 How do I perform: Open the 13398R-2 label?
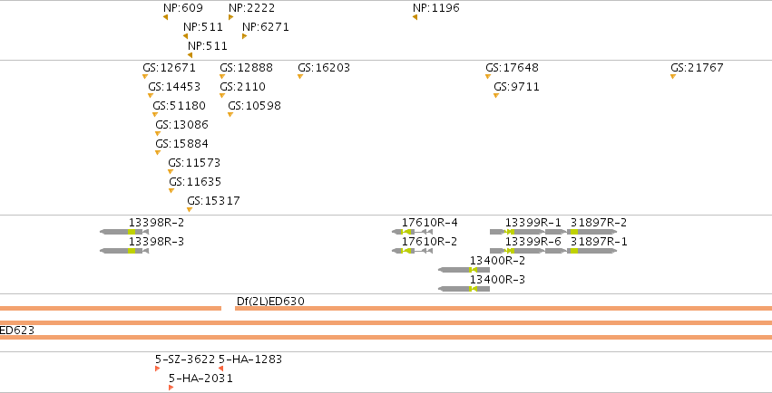point(157,223)
